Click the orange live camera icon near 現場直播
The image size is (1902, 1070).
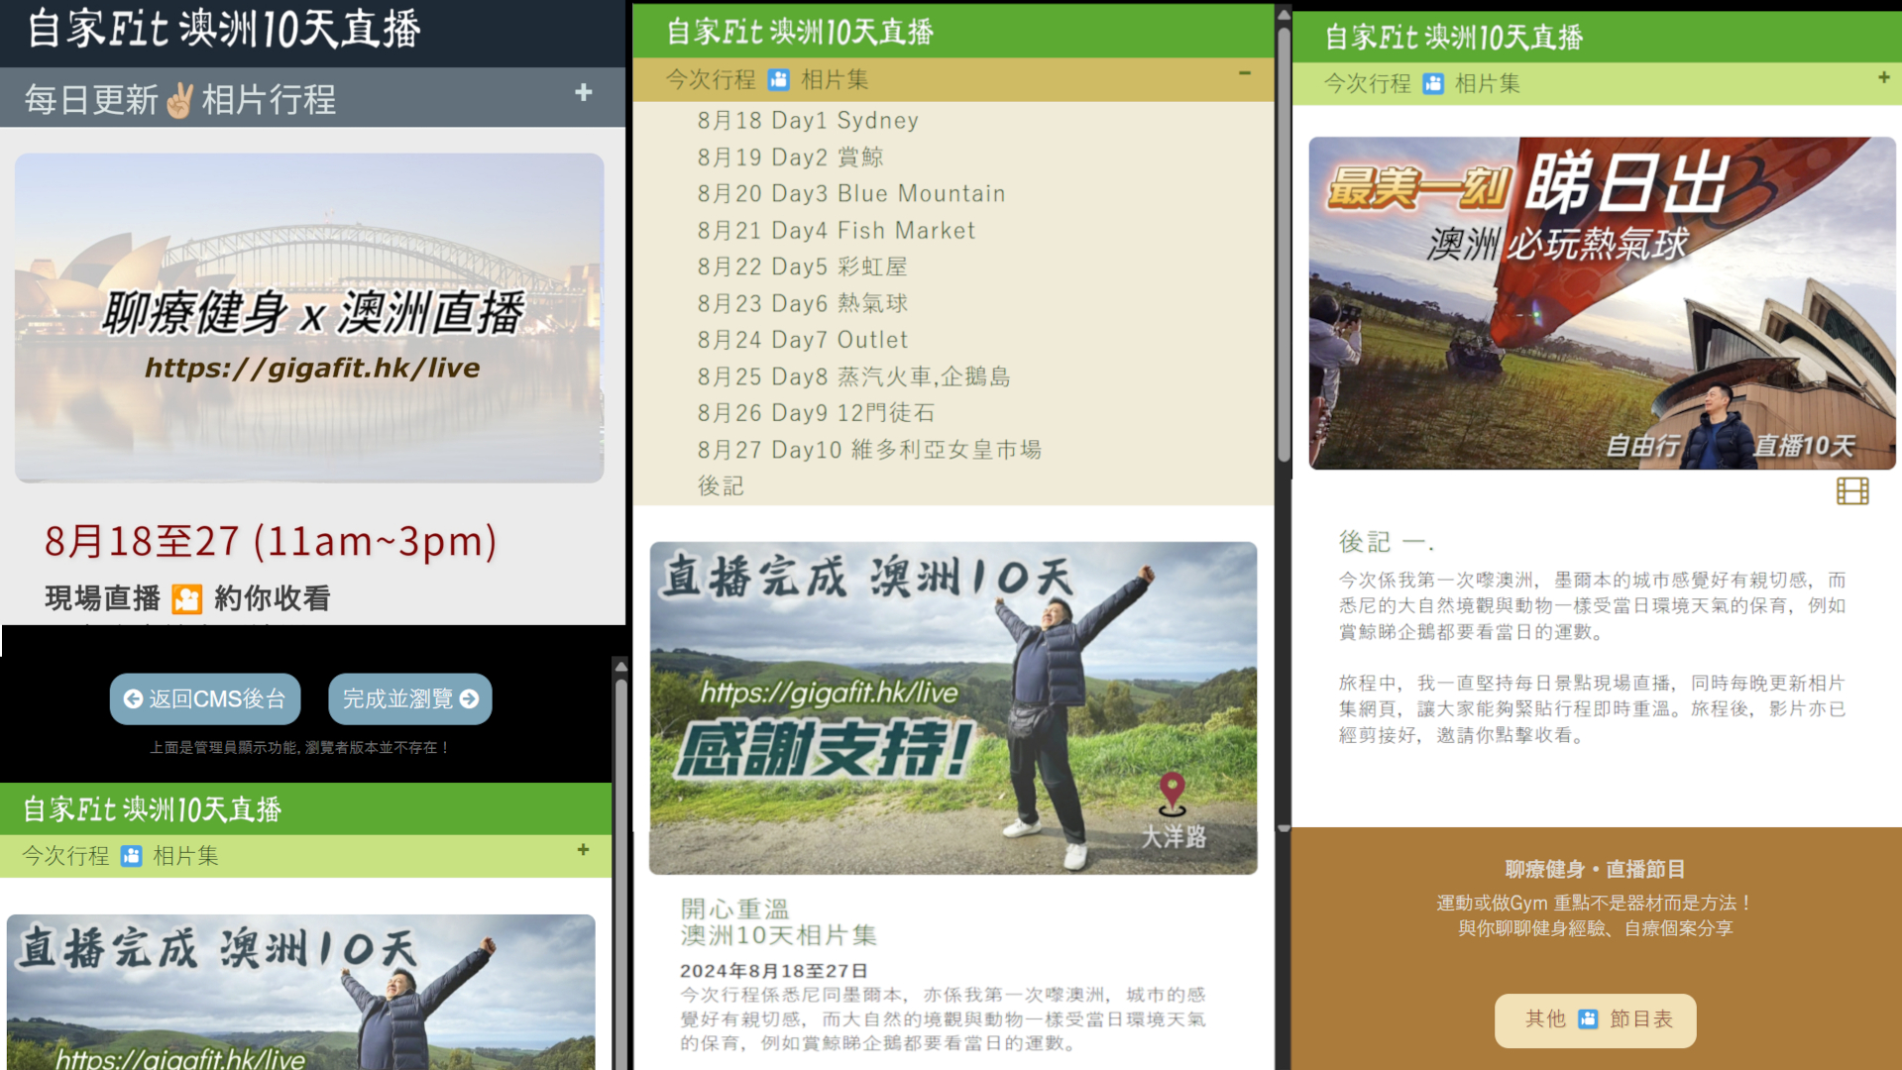[186, 599]
